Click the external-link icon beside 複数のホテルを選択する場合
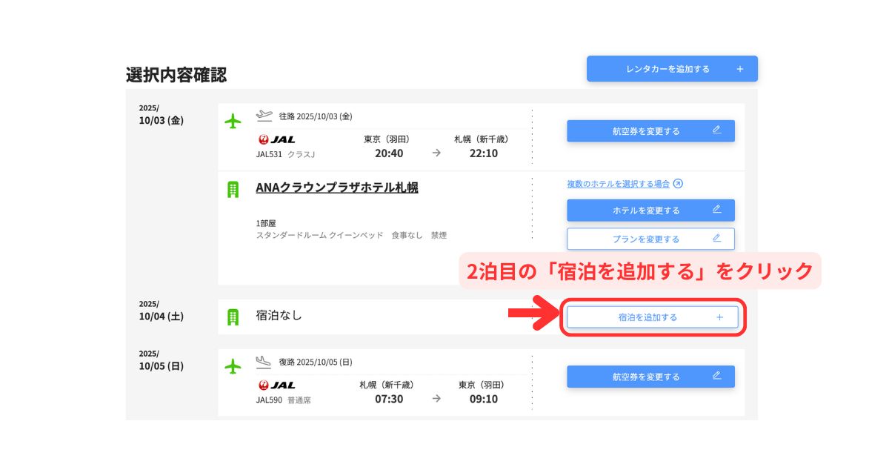This screenshot has height=467, width=889. click(x=678, y=184)
